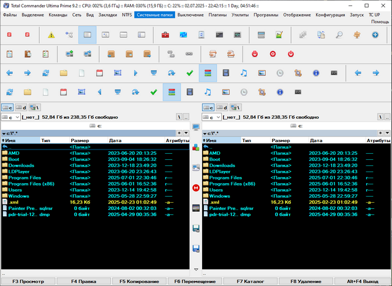
Task: Expand the middle bar with bottom down arrow
Action: pos(196,269)
